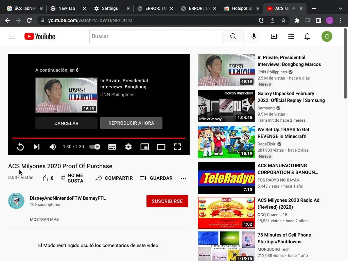Expand description with MOSTRAR MÁS

(45, 220)
